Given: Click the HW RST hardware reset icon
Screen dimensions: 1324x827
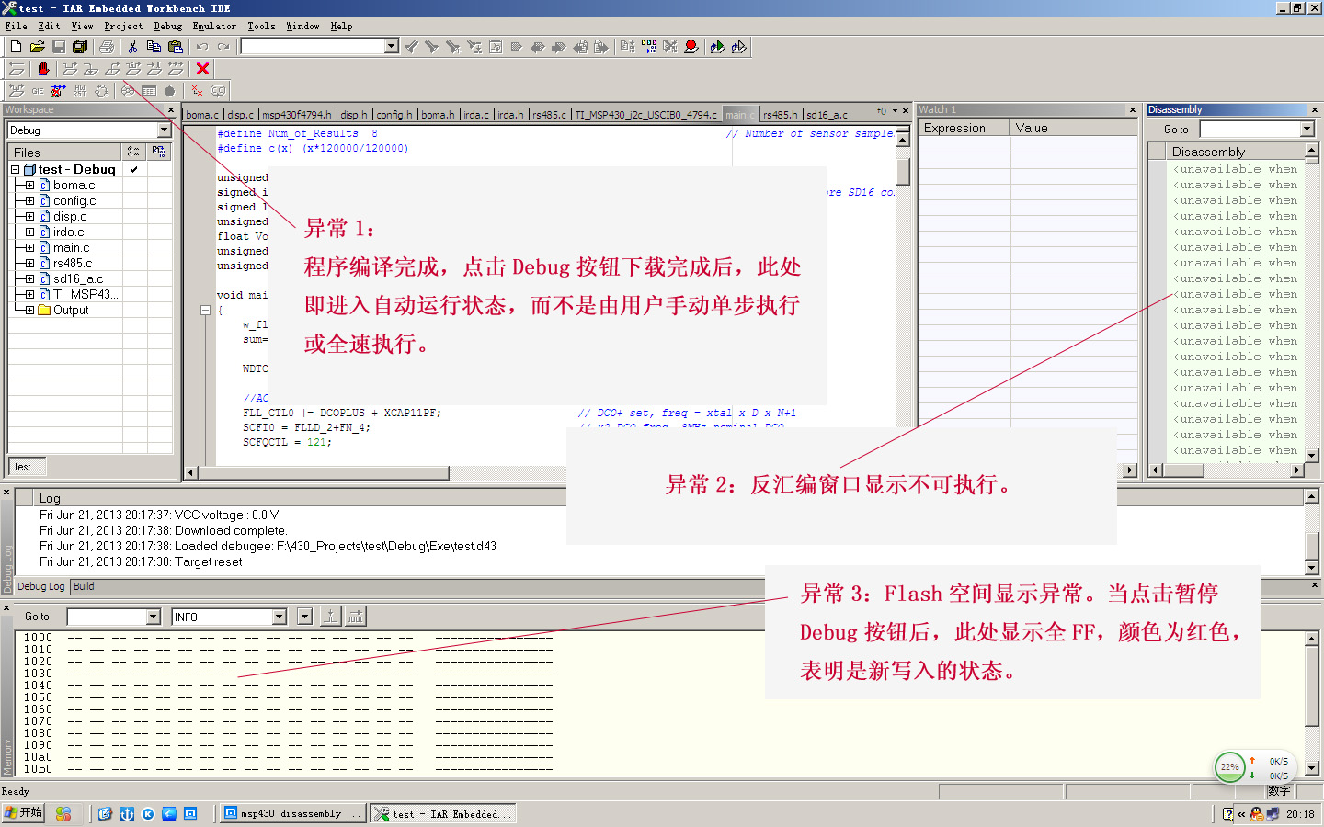Looking at the screenshot, I should [80, 91].
